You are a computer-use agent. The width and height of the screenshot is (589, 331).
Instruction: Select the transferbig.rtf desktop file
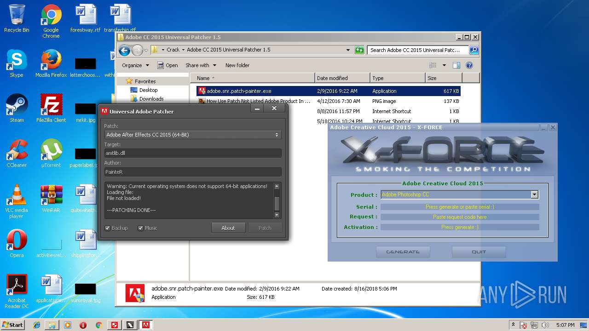click(x=121, y=18)
